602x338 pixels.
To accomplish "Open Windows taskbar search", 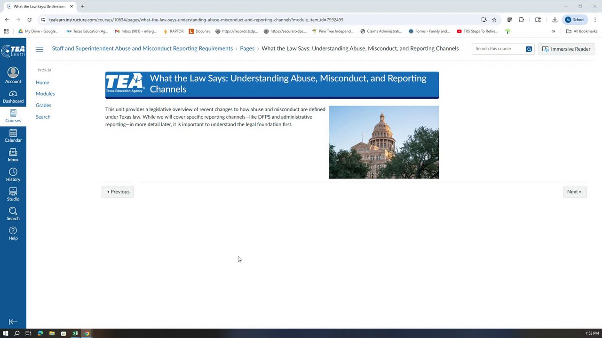I will point(17,333).
